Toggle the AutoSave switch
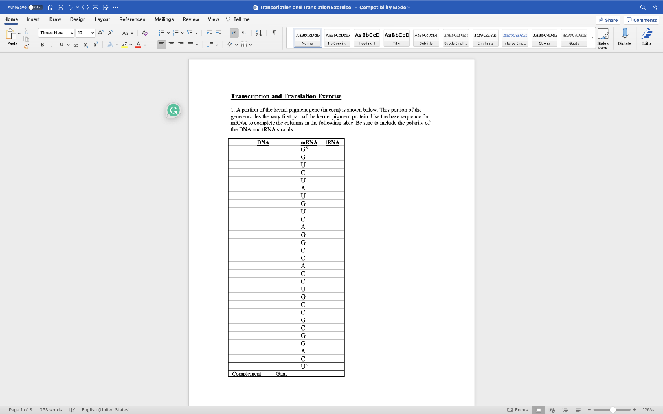This screenshot has width=663, height=414. 36,8
